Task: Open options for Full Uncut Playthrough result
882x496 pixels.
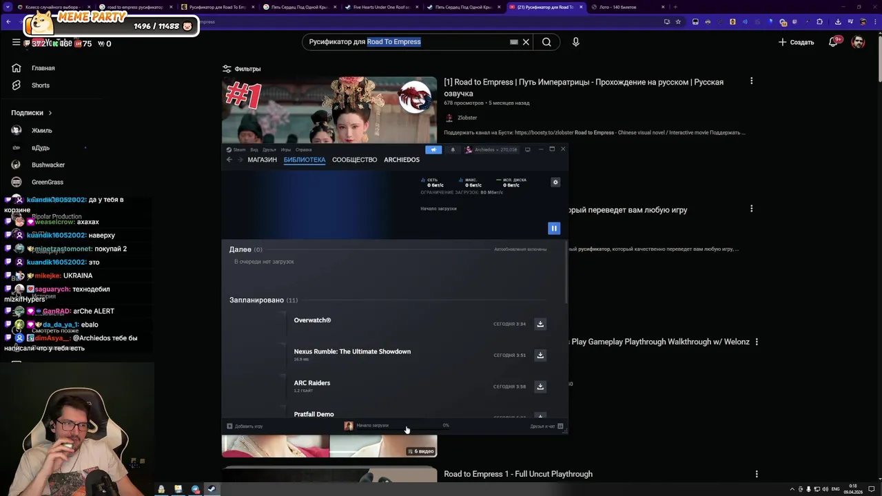Action: [x=757, y=474]
